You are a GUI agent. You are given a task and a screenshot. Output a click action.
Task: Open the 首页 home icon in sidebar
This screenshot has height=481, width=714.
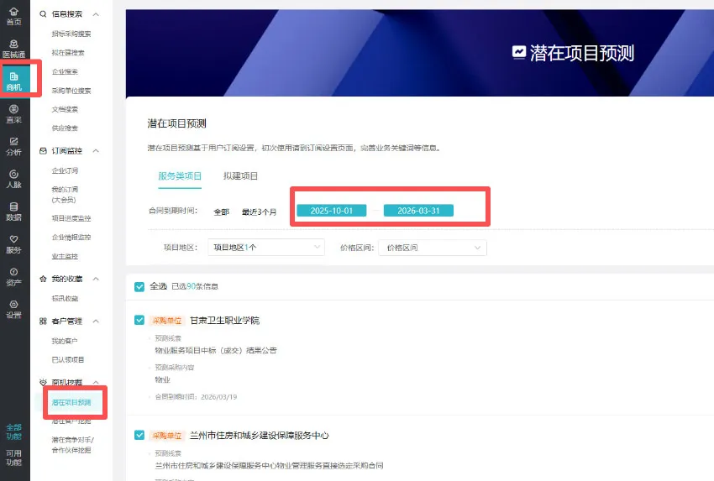[x=13, y=16]
